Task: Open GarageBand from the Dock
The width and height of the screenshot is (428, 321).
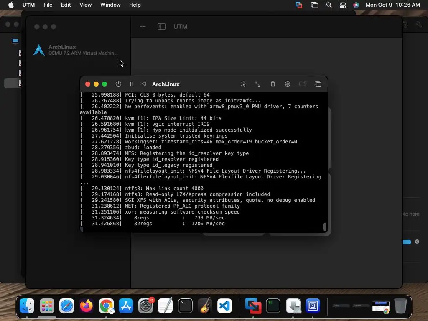Action: point(205,306)
